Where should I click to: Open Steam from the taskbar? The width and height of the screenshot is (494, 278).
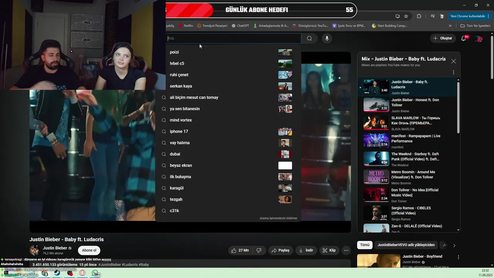click(x=57, y=273)
